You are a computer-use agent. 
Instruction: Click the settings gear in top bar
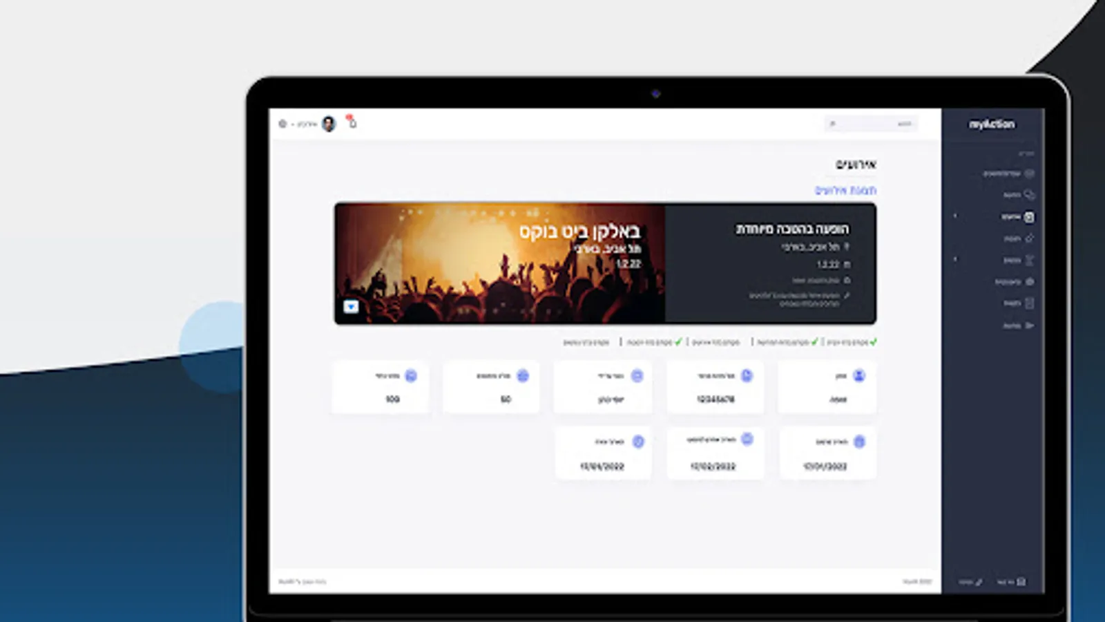click(x=282, y=124)
